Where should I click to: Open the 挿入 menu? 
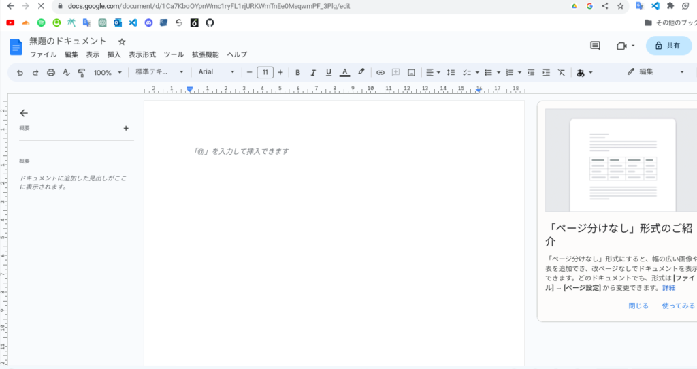114,54
